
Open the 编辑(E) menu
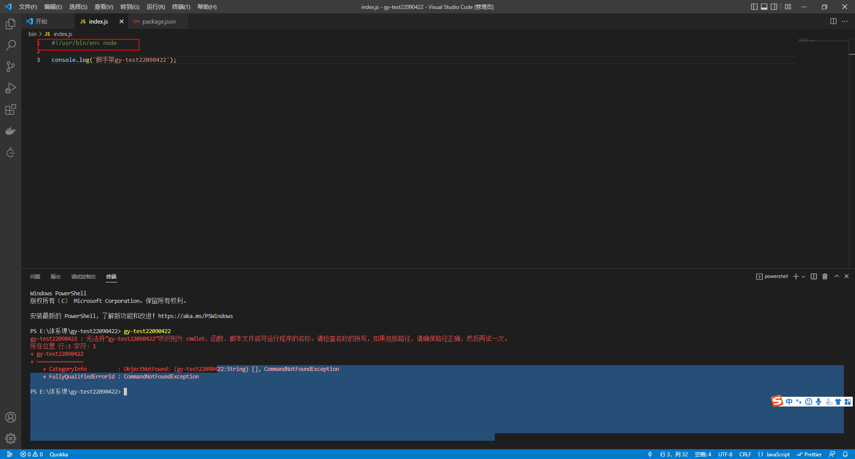(x=53, y=7)
